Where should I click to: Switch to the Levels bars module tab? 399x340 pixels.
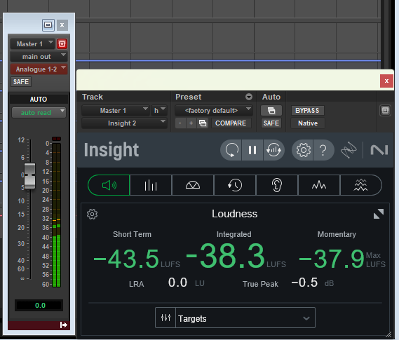151,185
